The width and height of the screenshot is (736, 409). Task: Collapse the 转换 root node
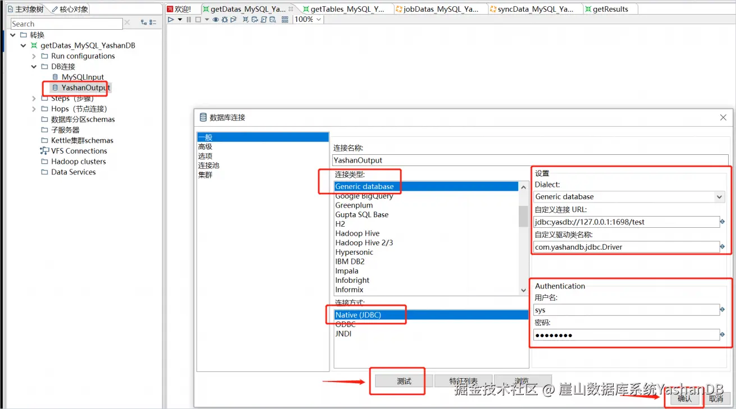13,35
